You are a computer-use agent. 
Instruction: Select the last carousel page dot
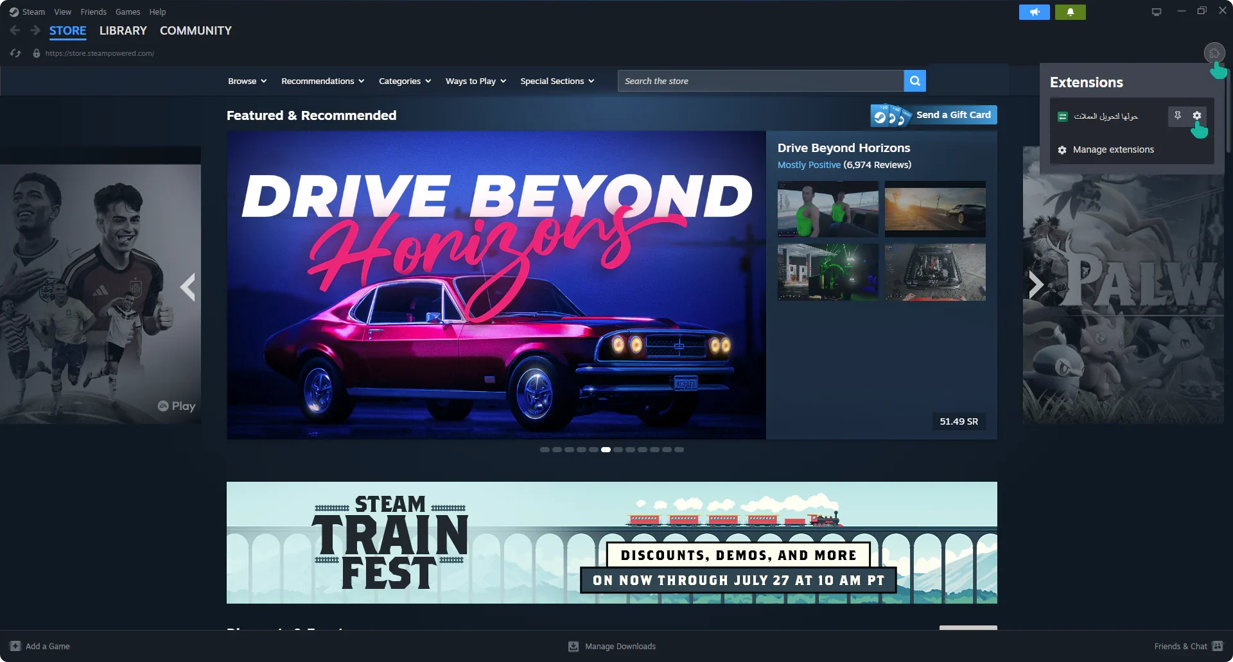[x=679, y=450]
